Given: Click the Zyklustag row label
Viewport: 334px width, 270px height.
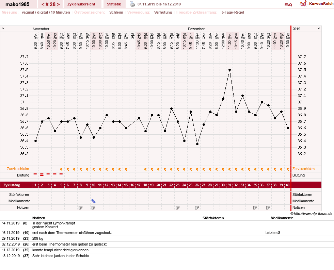Looking at the screenshot, I should click(x=12, y=185).
